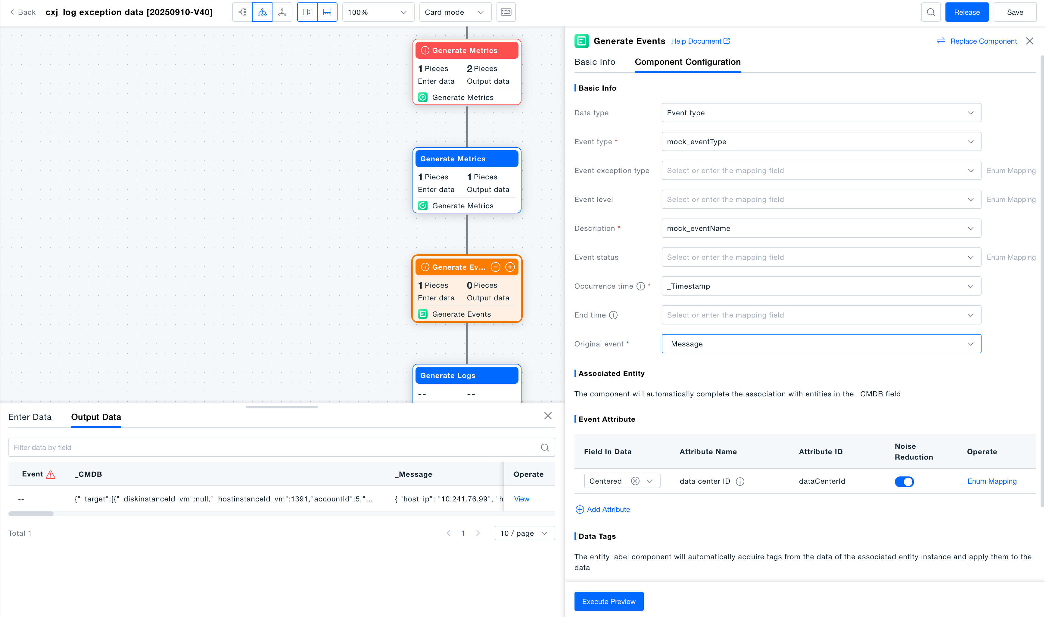Select the vertical tree layout icon
Image resolution: width=1046 pixels, height=617 pixels.
tap(262, 12)
